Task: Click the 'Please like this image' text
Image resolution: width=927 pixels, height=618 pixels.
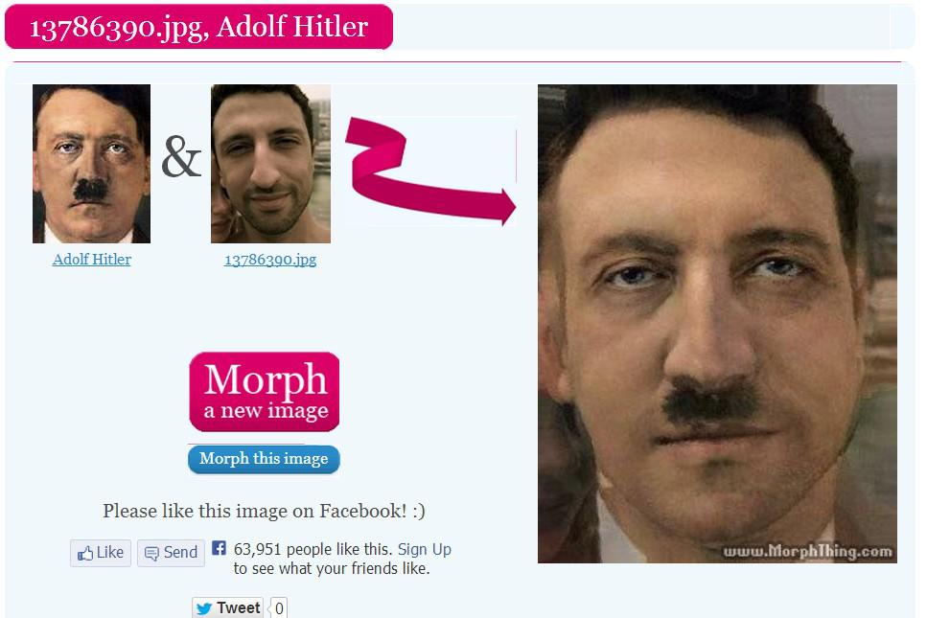Action: (x=264, y=511)
